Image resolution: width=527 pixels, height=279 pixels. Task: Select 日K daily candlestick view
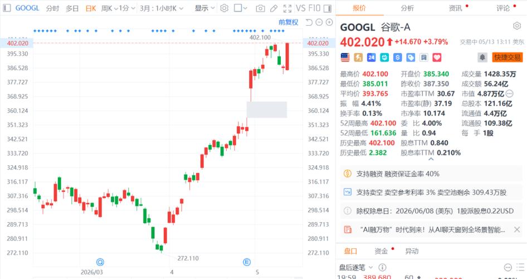[x=91, y=8]
